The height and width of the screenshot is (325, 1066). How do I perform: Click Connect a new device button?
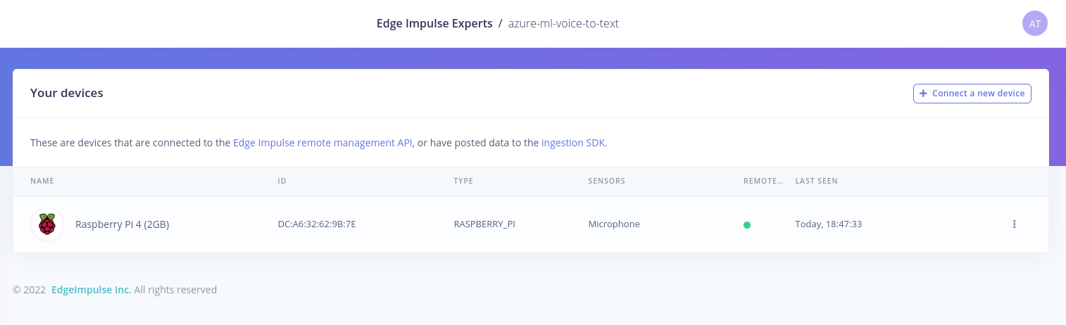click(972, 93)
